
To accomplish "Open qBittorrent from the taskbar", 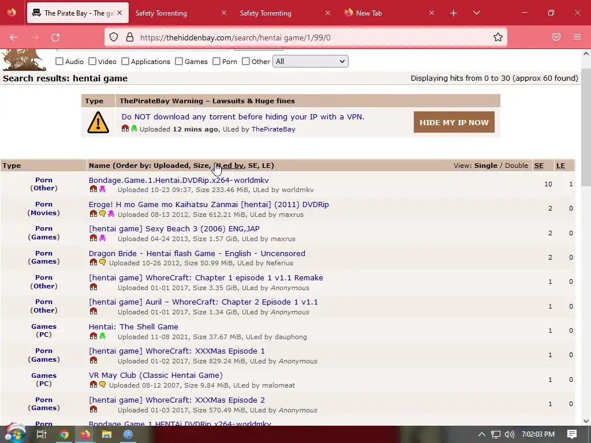I will pyautogui.click(x=128, y=434).
